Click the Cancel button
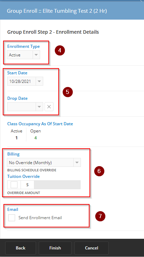 tap(92, 248)
